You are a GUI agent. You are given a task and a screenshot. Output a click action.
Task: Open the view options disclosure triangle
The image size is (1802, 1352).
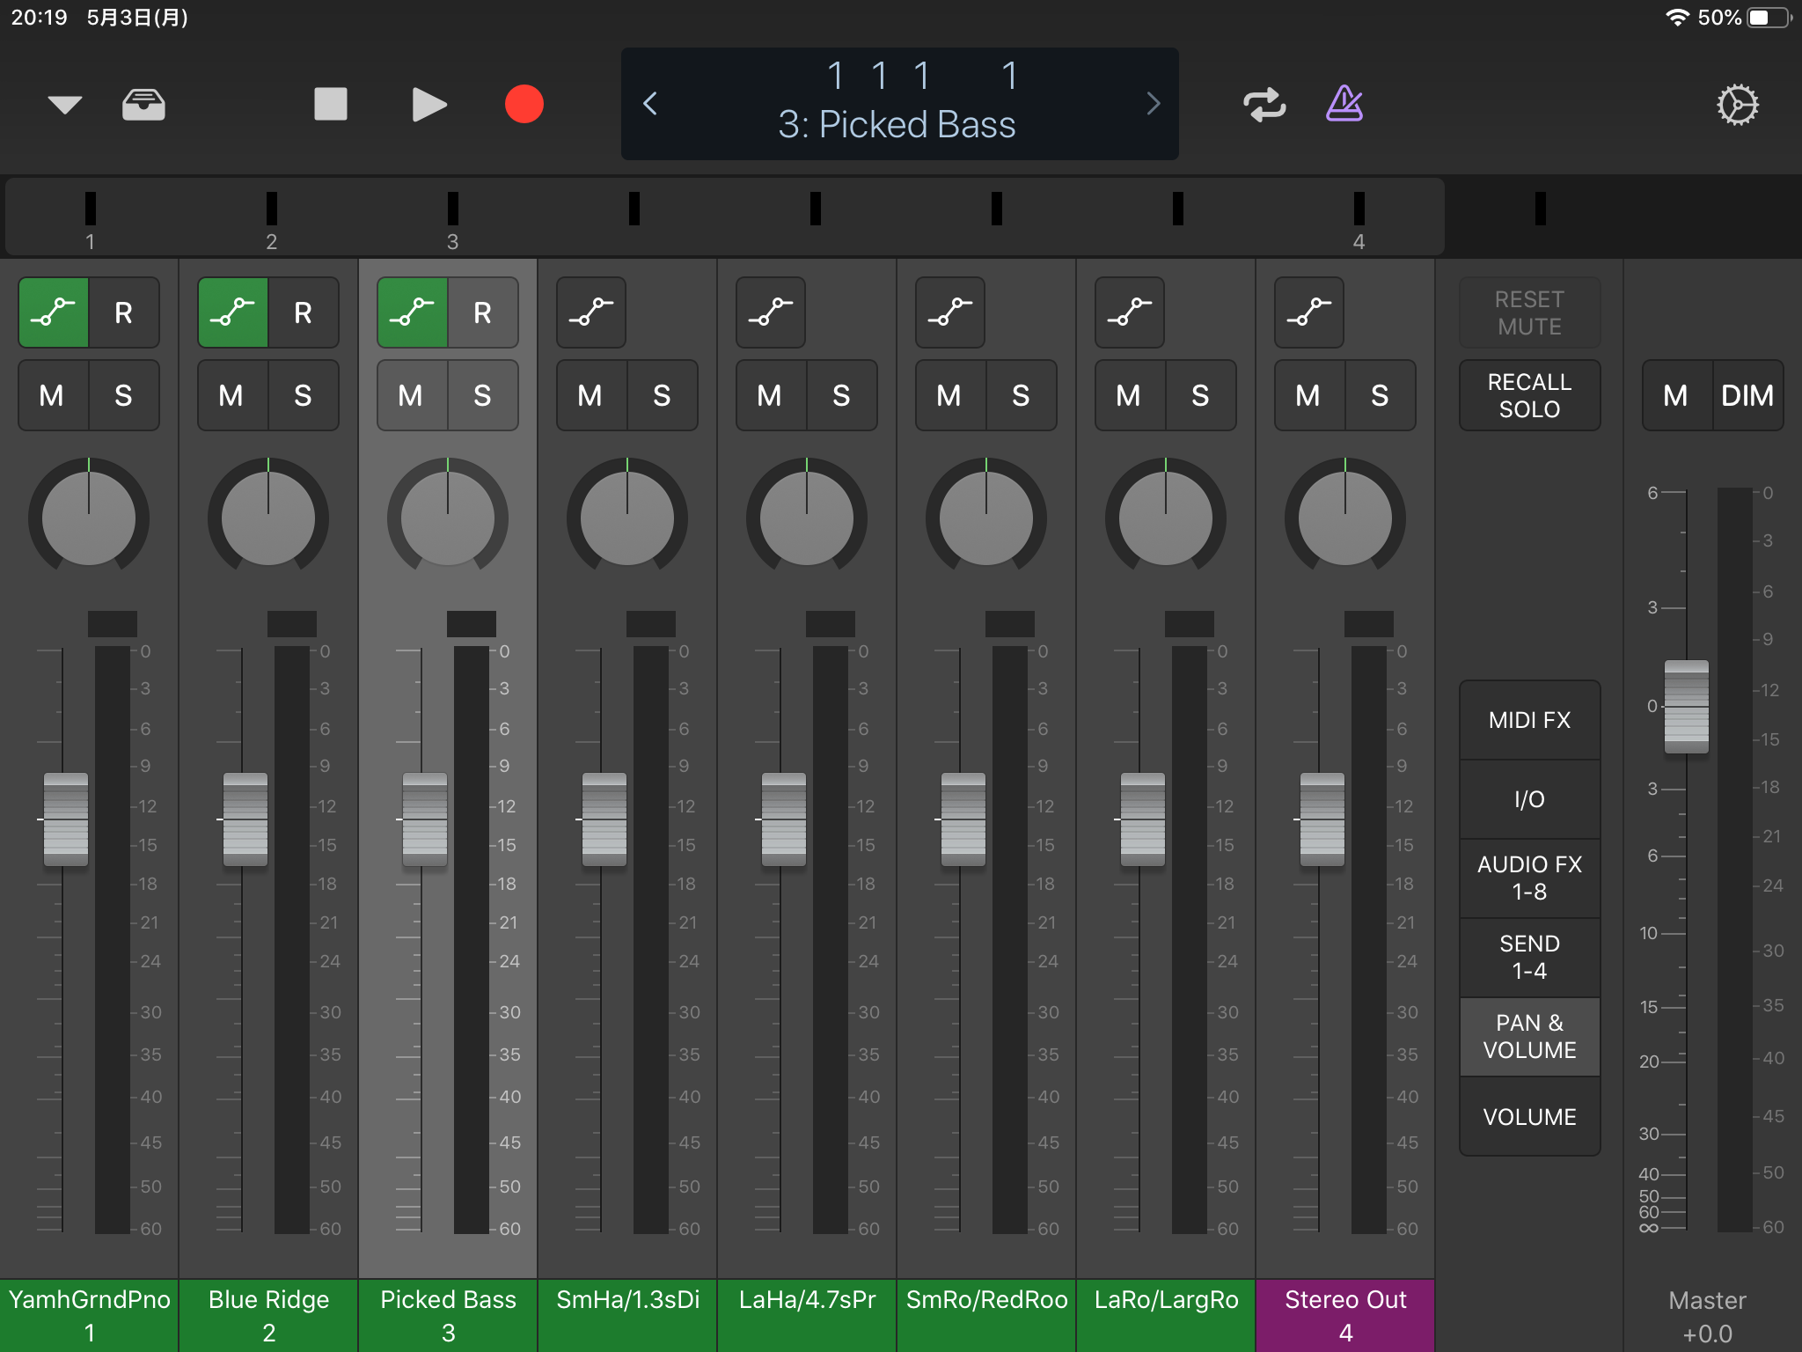click(x=62, y=104)
